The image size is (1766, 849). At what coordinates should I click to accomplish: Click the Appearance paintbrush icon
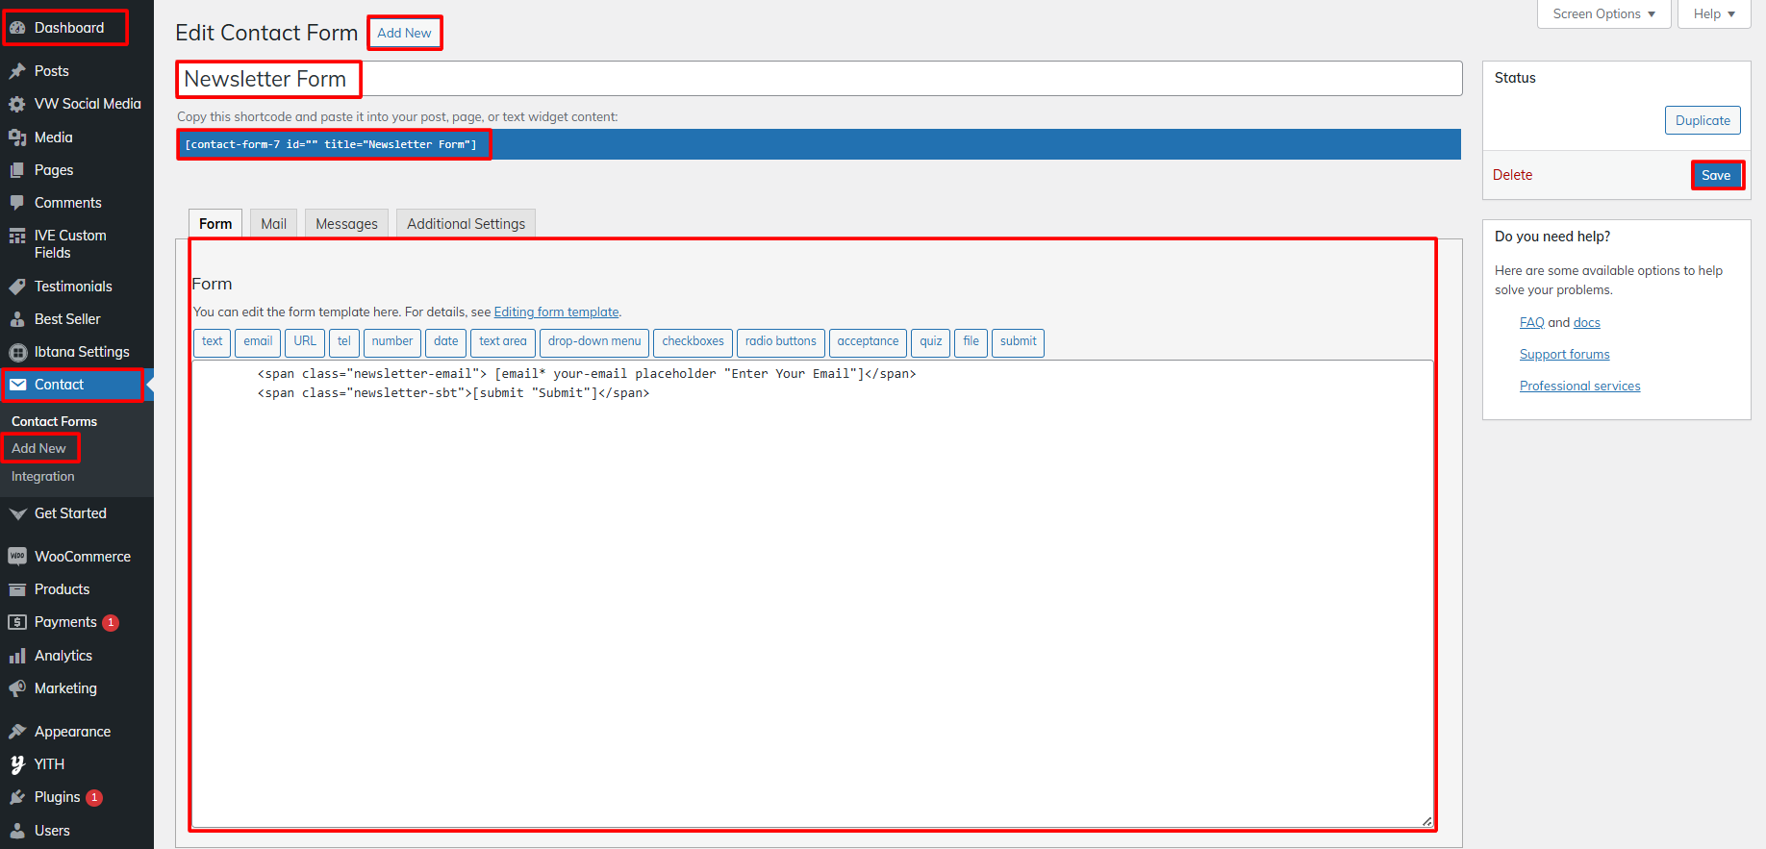(x=17, y=732)
